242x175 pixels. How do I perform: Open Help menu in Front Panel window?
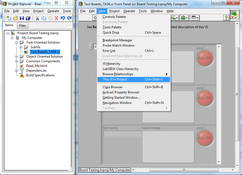coord(170,11)
